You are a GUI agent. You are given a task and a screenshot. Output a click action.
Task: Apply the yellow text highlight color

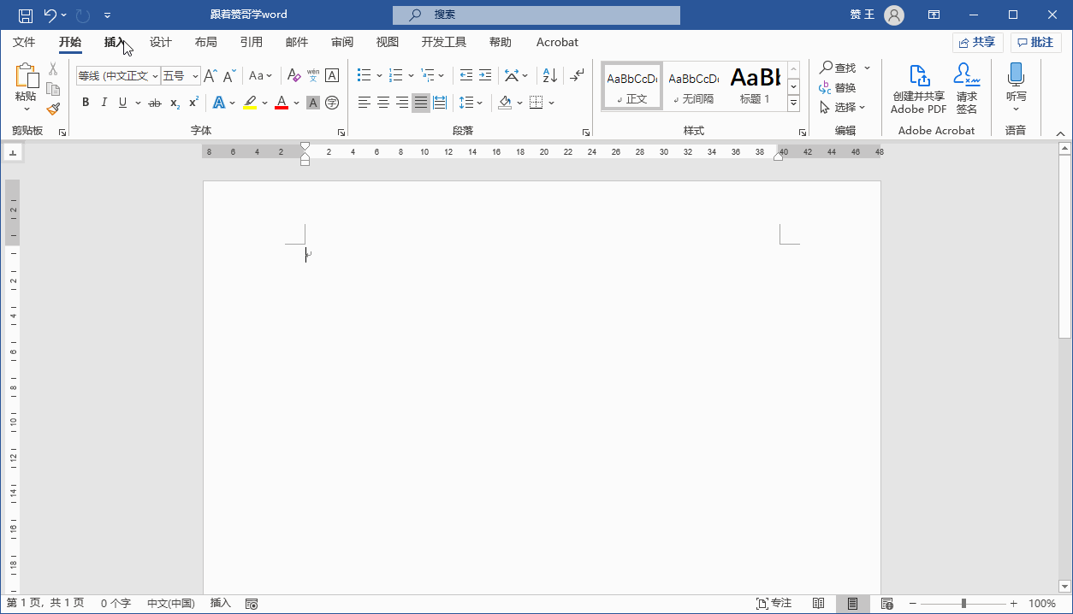point(250,103)
